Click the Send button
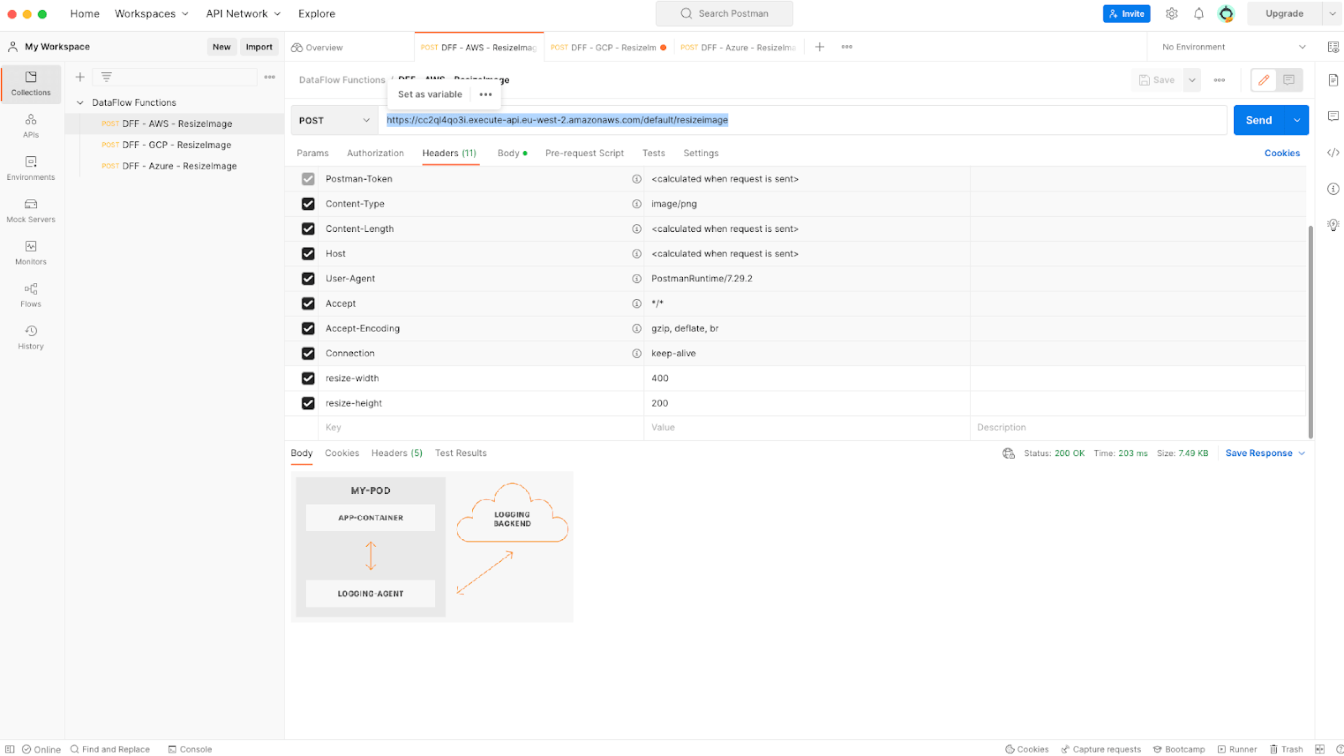1344x756 pixels. click(x=1258, y=120)
